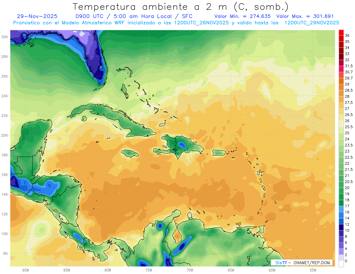Click the legend value '25.5'
The width and height of the screenshot is (355, 274).
click(349, 127)
